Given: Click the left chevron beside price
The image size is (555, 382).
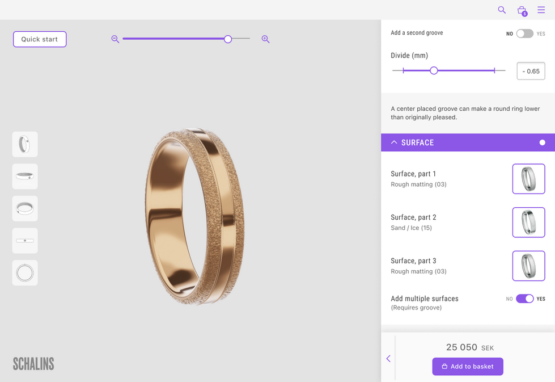Looking at the screenshot, I should [388, 359].
